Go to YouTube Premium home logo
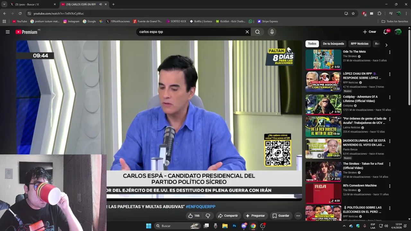This screenshot has height=231, width=411. (26, 32)
